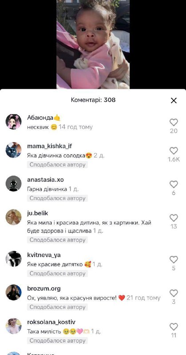The width and height of the screenshot is (186, 355).
Task: Open the ju.belik username link
Action: (37, 213)
